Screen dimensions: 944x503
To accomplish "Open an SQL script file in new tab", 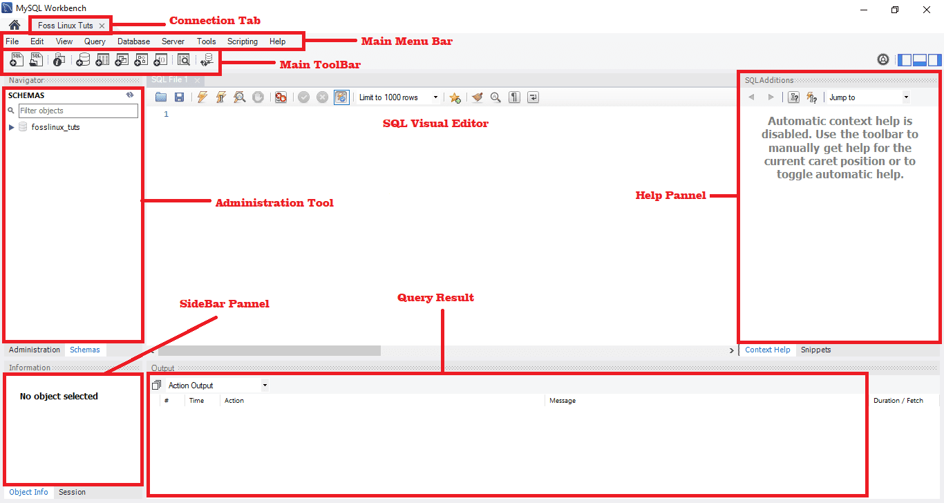I will [x=37, y=61].
